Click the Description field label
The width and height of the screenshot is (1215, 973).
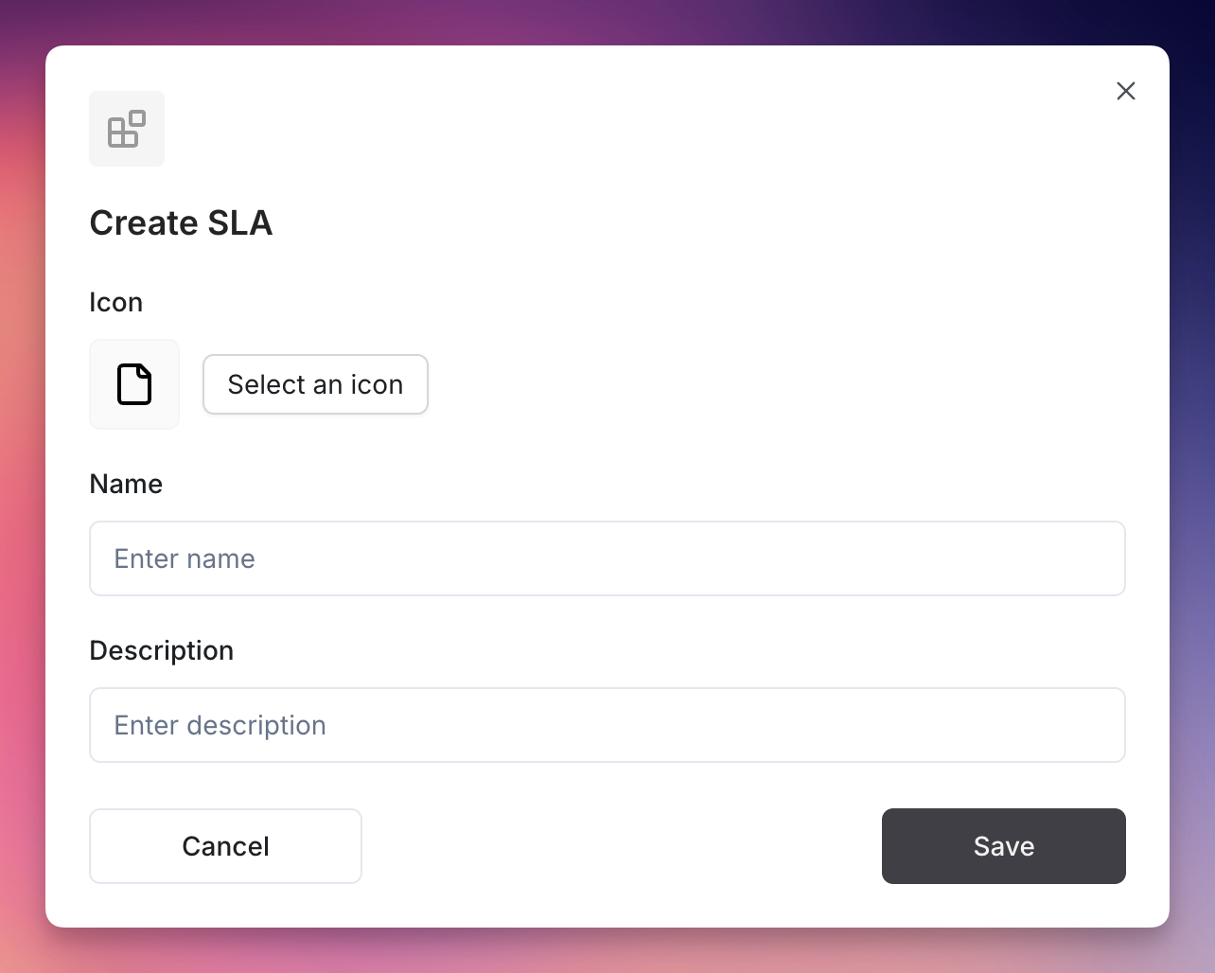click(x=162, y=651)
